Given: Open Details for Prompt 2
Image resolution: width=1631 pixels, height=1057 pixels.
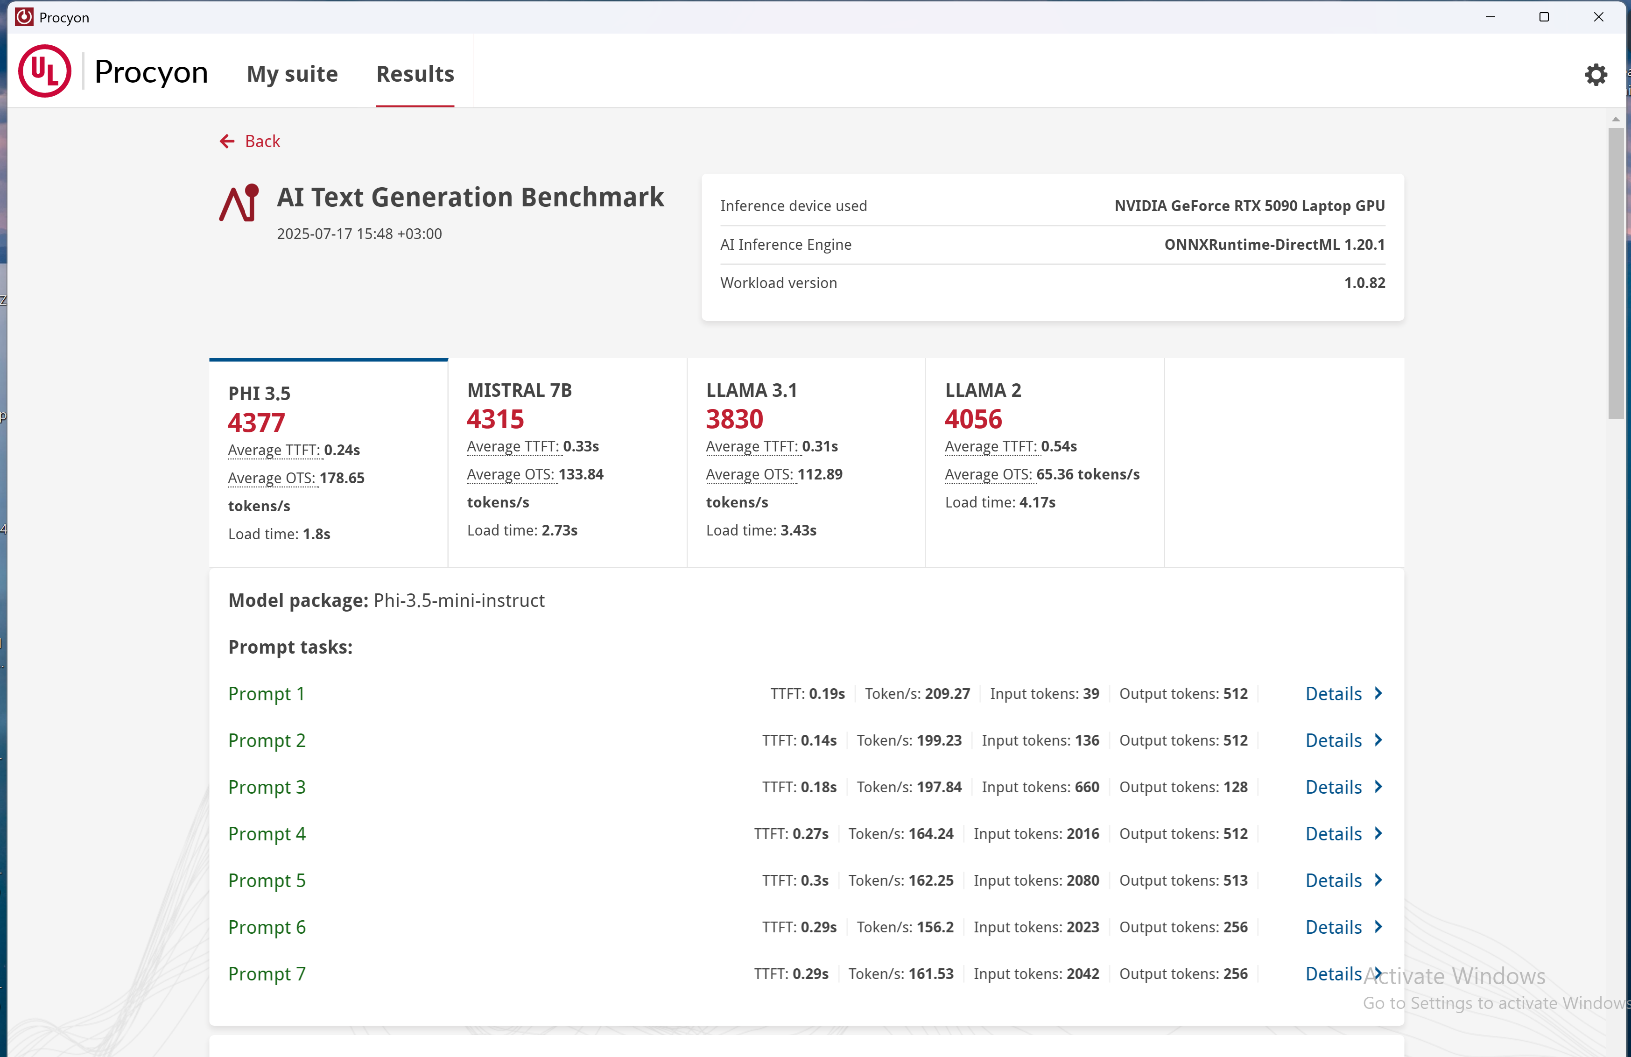Looking at the screenshot, I should point(1333,740).
